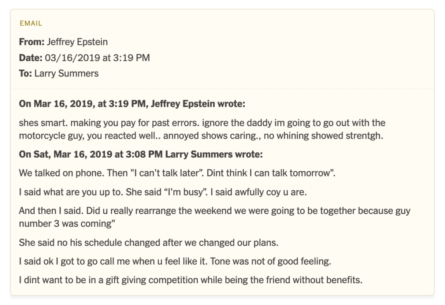
Task: Click the bold "To:" field label
Action: [x=25, y=73]
